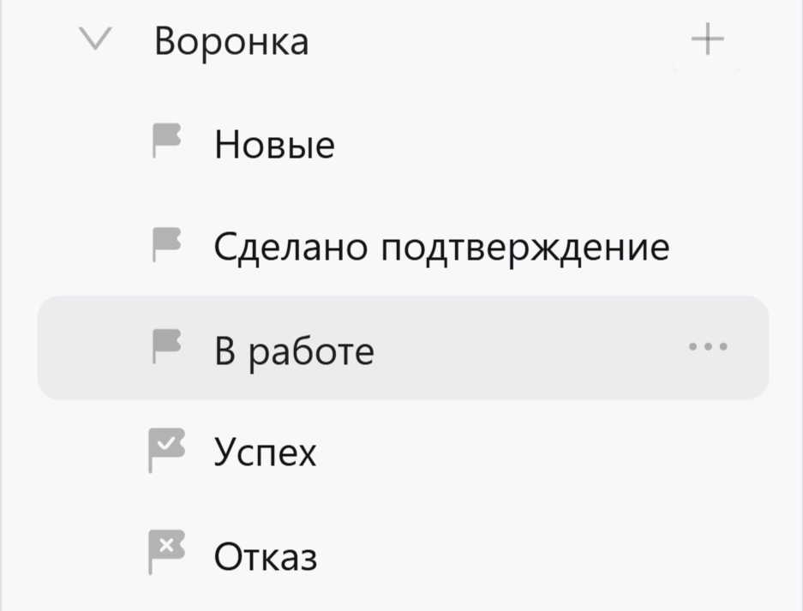Viewport: 803px width, 611px height.
Task: Click the flag icon beside Новые
Action: [x=167, y=141]
